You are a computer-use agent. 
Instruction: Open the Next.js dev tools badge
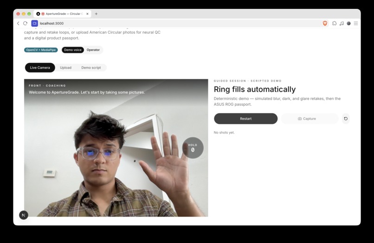[24, 215]
